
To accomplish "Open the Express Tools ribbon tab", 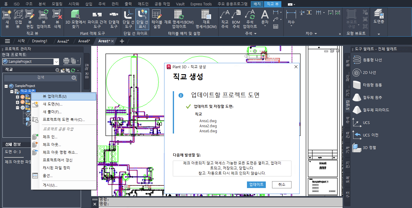I will click(201, 4).
